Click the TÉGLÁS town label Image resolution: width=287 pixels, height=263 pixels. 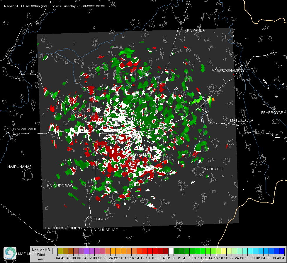tap(99, 219)
